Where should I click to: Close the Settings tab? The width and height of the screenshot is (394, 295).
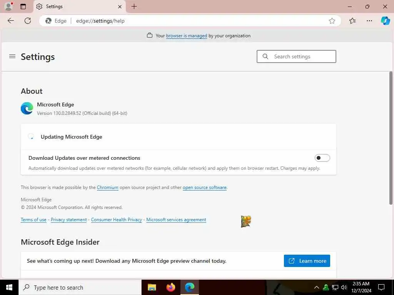(120, 7)
